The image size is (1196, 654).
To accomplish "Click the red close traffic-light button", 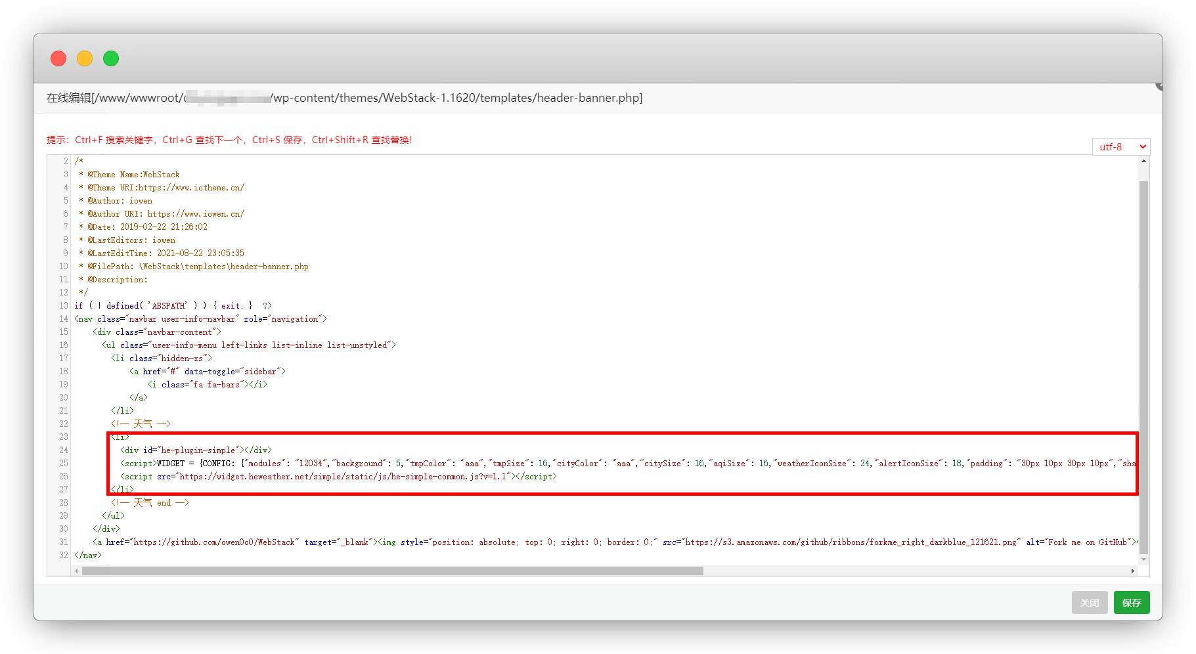I will (x=58, y=58).
